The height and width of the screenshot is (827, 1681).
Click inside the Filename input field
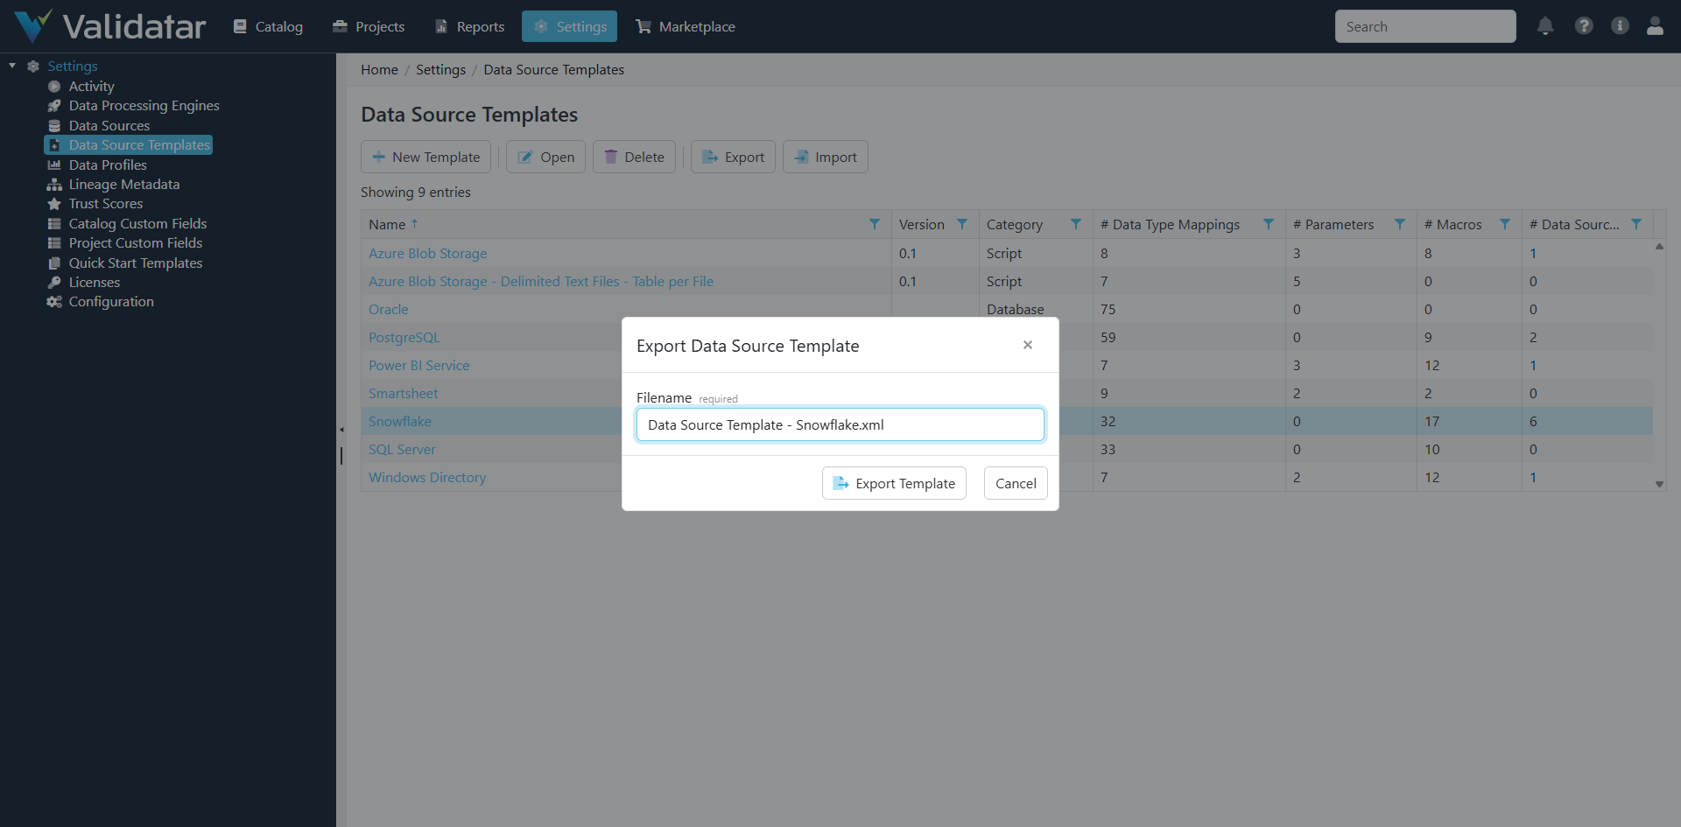[840, 424]
